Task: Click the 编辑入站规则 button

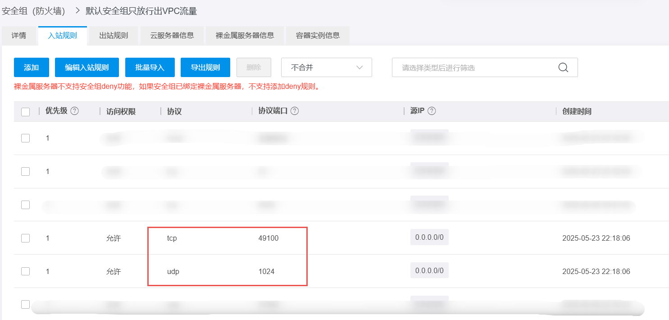Action: [87, 68]
